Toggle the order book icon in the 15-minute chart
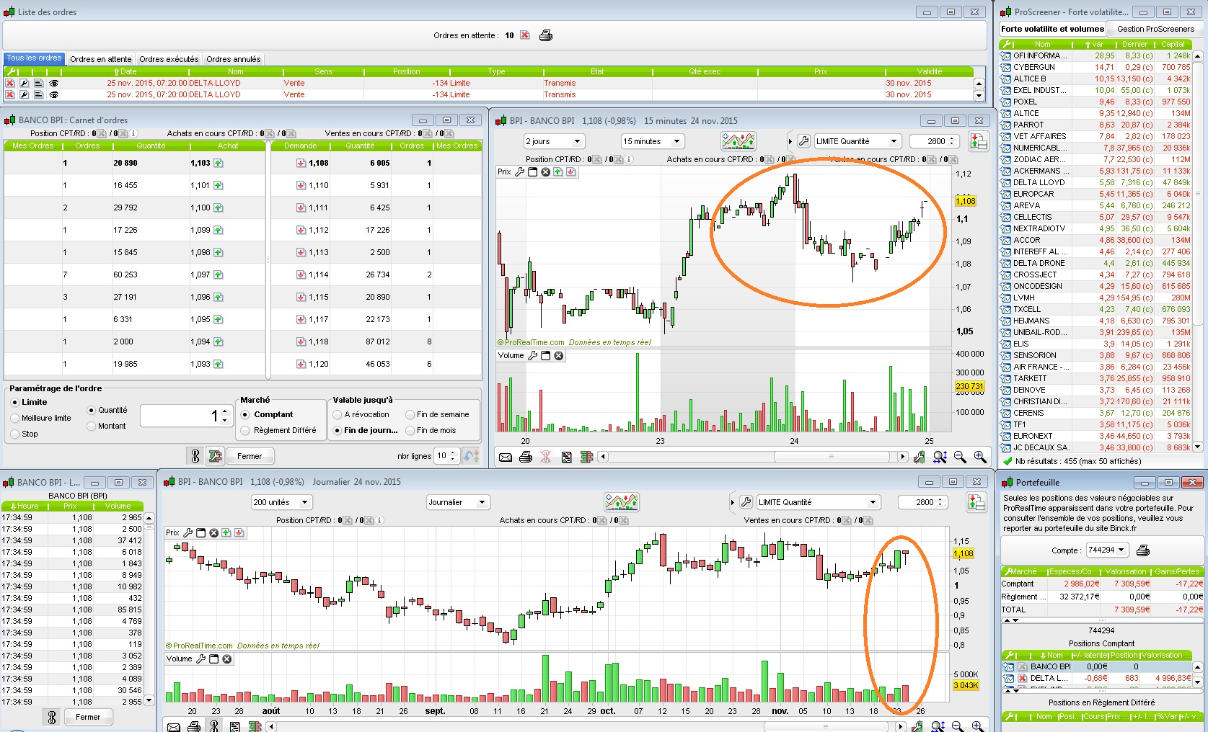The height and width of the screenshot is (732, 1208). (x=979, y=141)
